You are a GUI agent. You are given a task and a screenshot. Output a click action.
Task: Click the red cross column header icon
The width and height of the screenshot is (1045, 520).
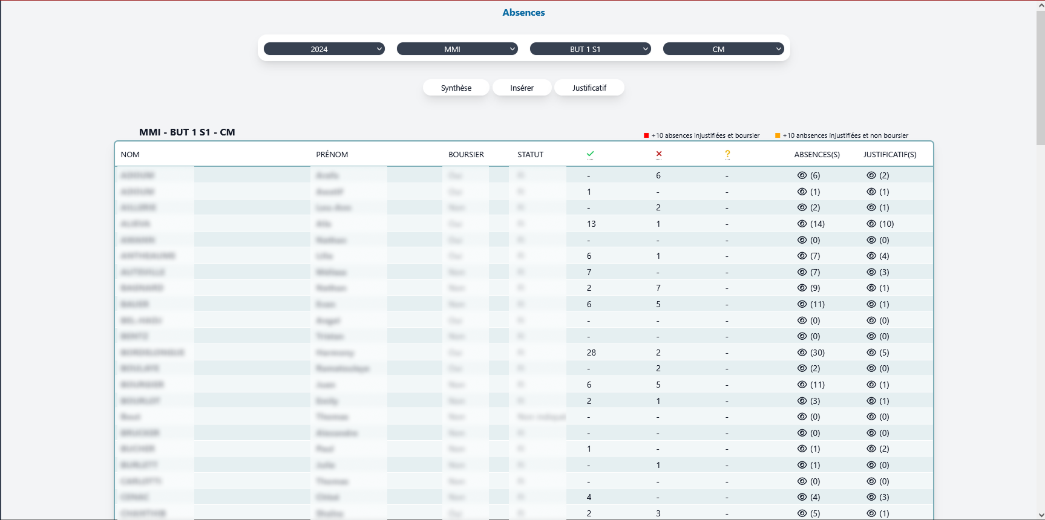pos(659,154)
